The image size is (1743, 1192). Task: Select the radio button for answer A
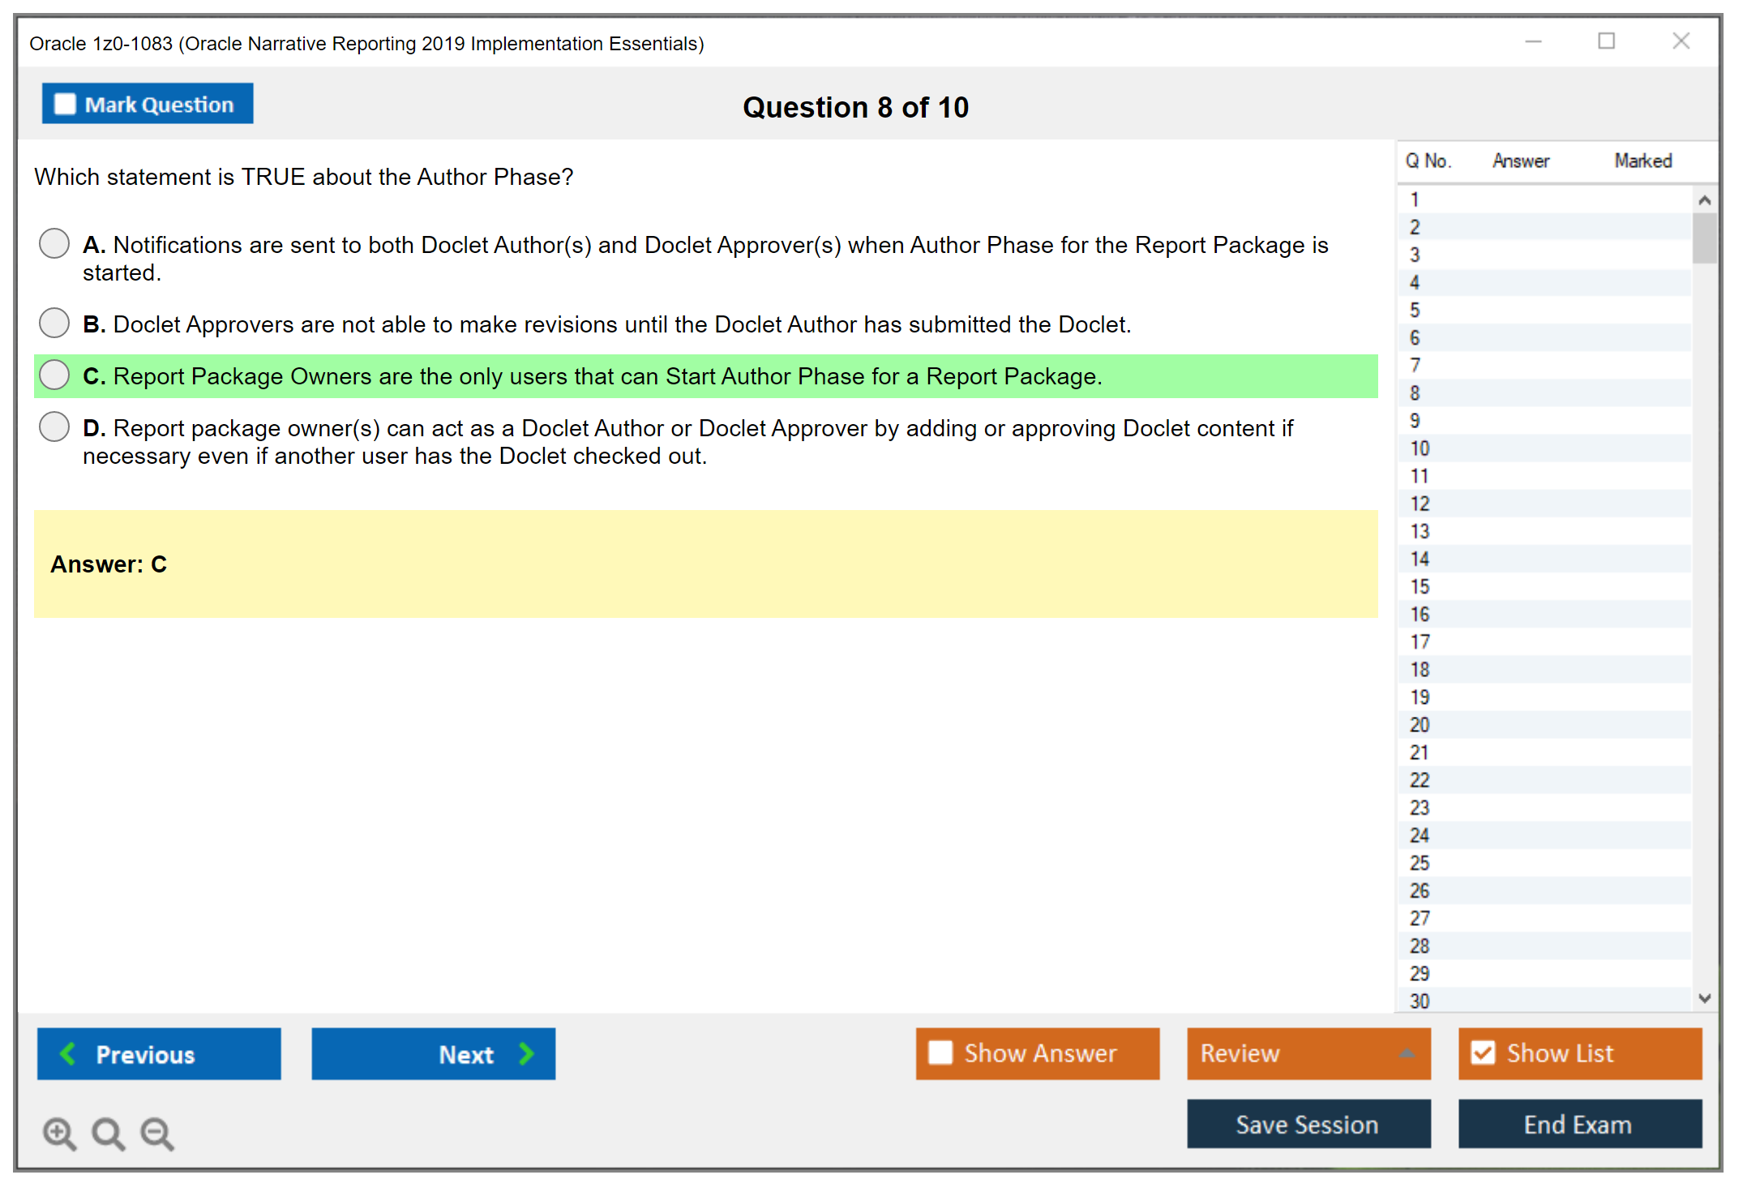(54, 243)
